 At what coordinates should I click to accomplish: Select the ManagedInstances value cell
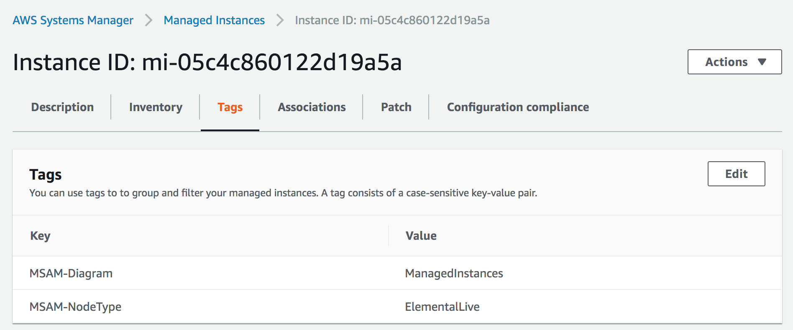454,273
